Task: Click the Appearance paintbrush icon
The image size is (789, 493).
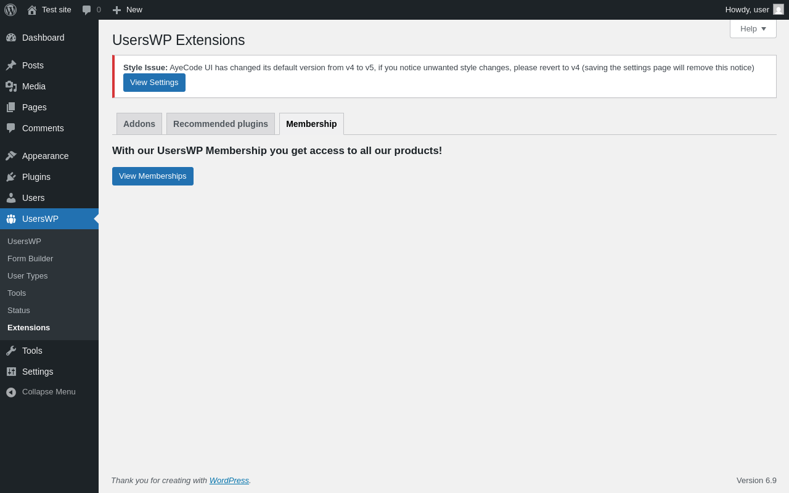Action: point(11,156)
